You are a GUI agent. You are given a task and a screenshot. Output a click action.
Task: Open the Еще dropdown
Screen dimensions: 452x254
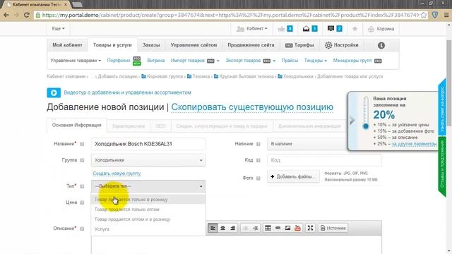[58, 28]
